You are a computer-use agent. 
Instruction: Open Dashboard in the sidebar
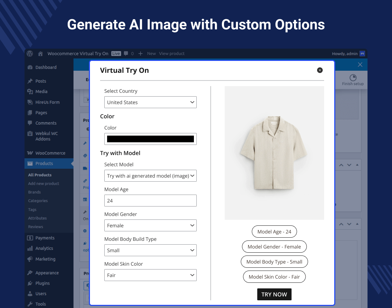(45, 67)
